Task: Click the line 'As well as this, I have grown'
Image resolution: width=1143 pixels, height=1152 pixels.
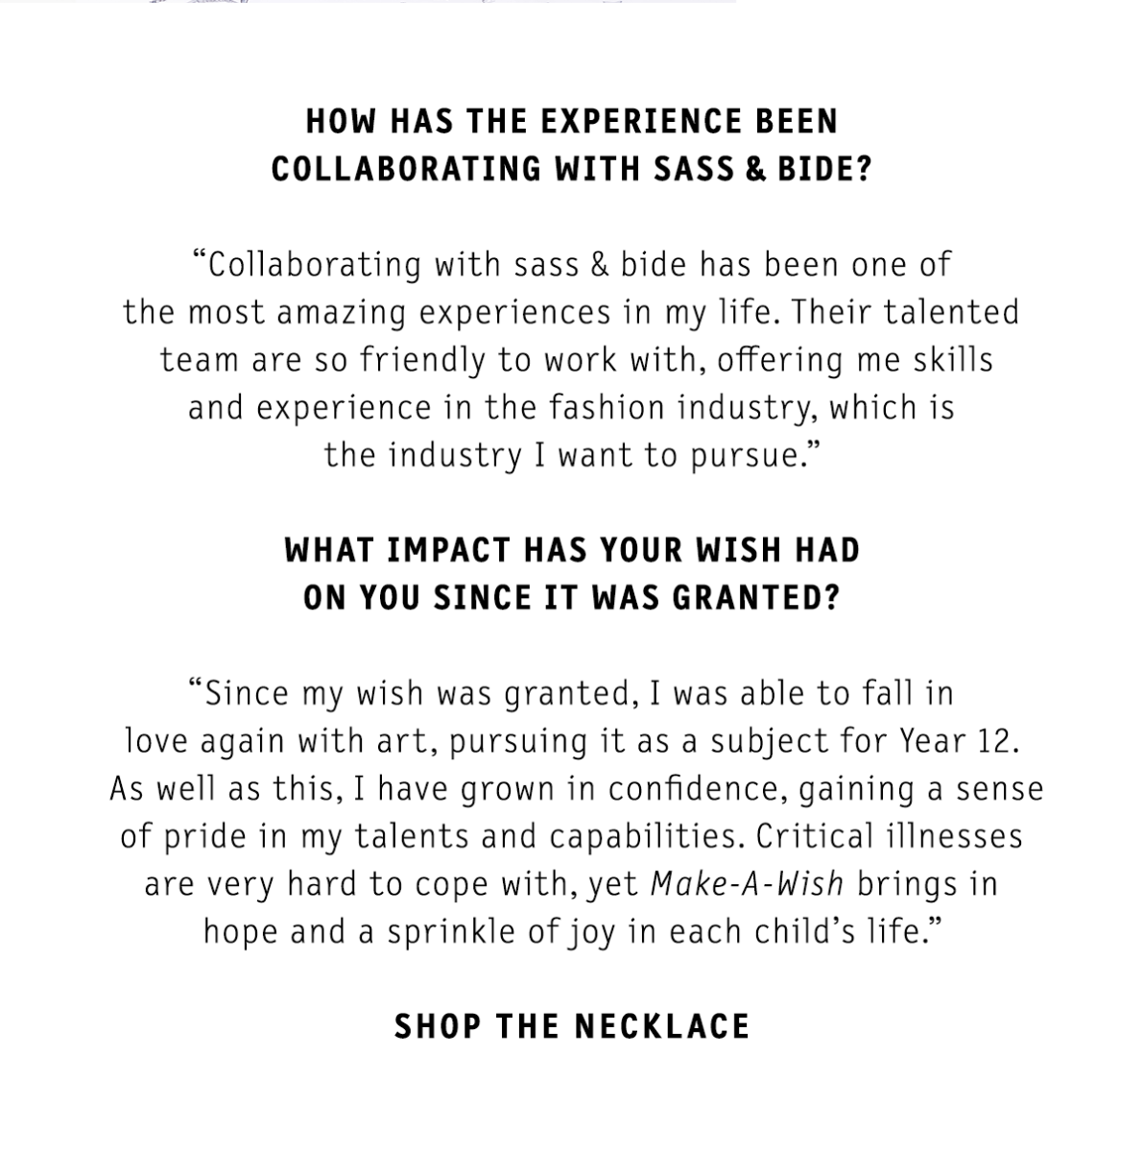Action: pyautogui.click(x=576, y=788)
